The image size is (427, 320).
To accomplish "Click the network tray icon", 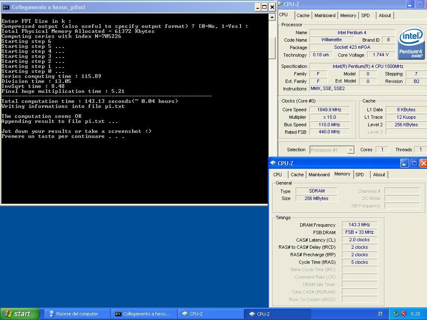I will (x=396, y=314).
